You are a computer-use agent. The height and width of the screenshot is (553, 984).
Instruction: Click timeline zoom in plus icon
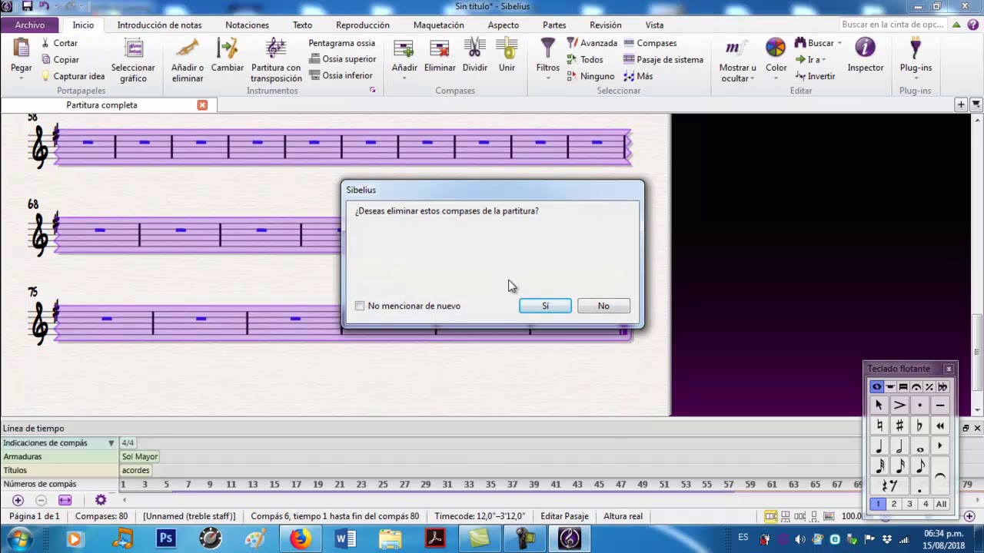[x=18, y=500]
